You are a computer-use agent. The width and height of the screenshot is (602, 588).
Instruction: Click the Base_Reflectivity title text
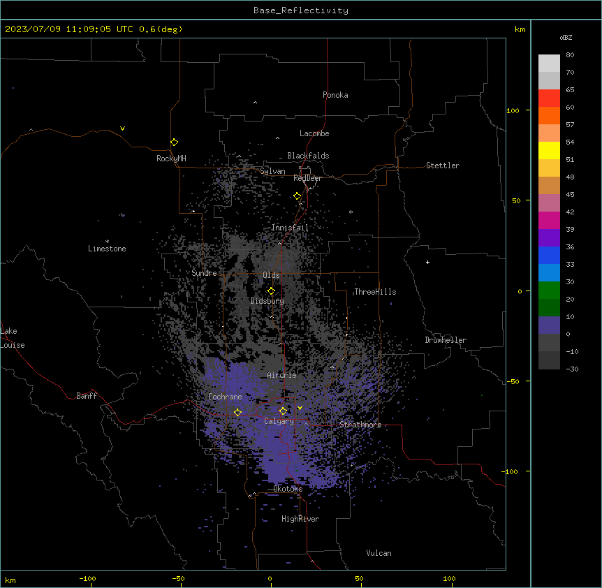[301, 10]
